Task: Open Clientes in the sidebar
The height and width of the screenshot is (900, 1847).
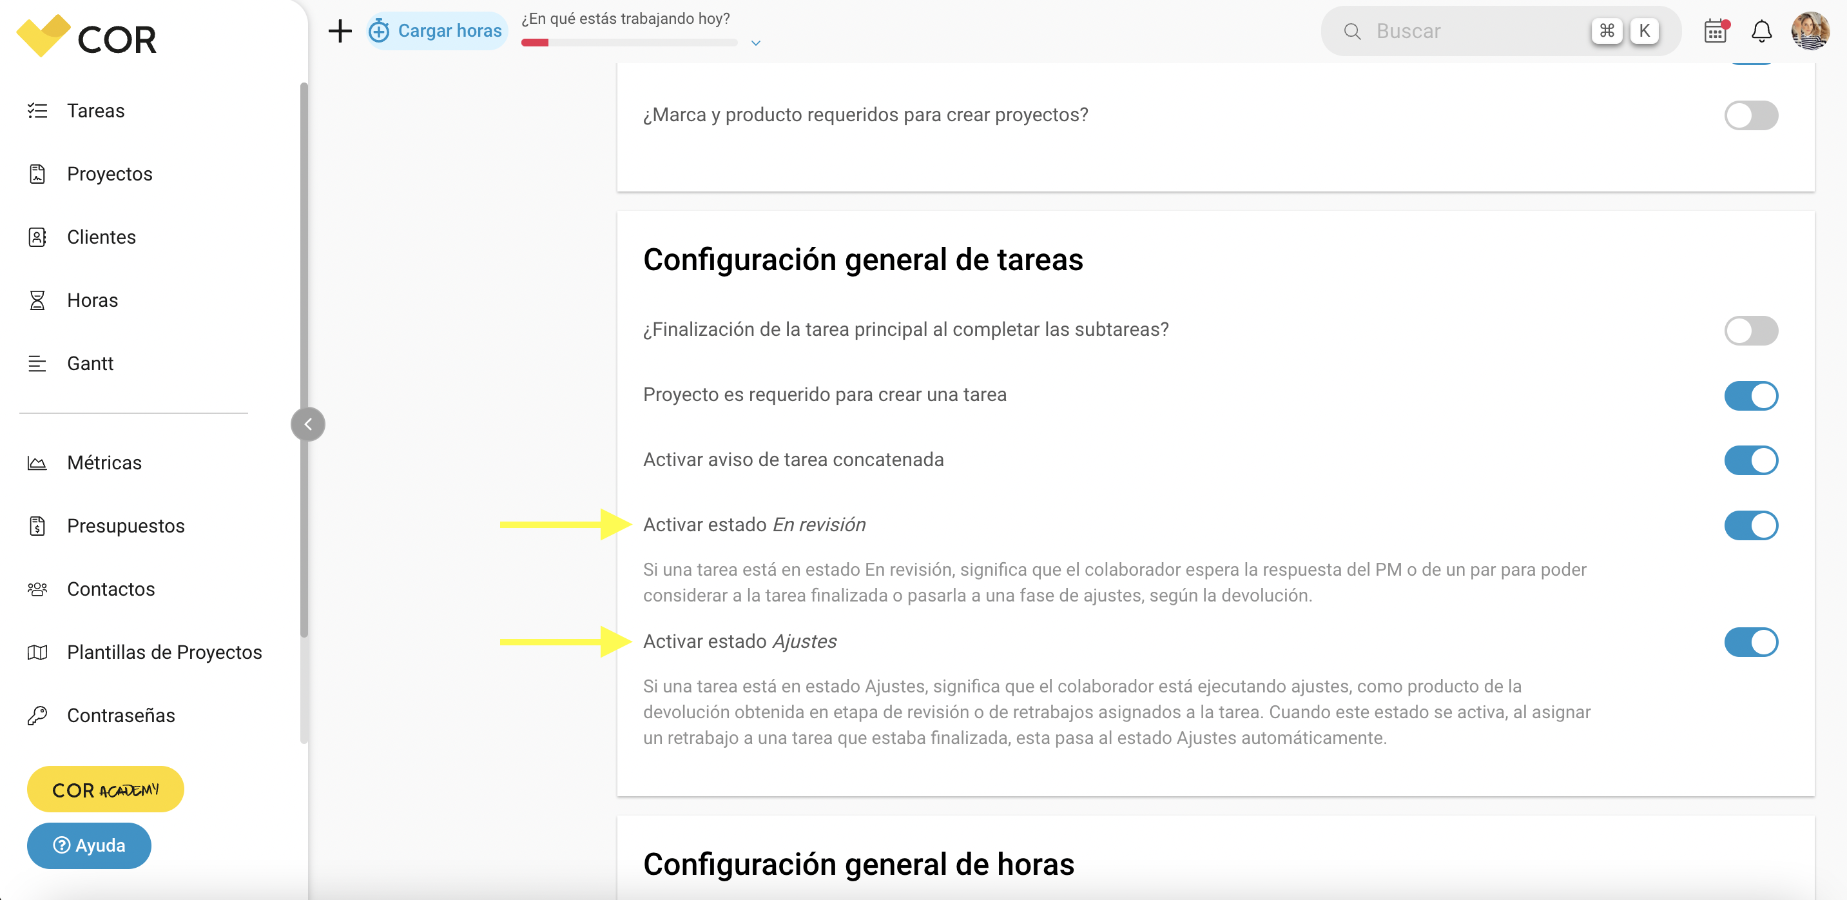Action: 101,237
